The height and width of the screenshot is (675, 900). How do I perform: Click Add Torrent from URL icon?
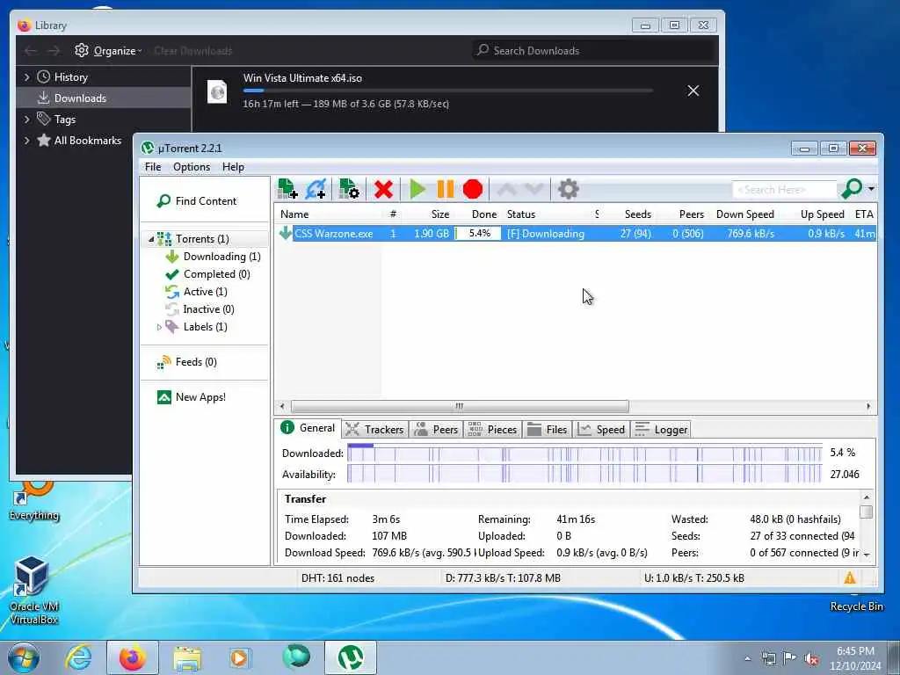pyautogui.click(x=316, y=189)
